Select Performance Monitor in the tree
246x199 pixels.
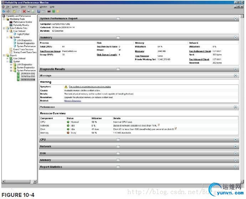[x=22, y=22]
